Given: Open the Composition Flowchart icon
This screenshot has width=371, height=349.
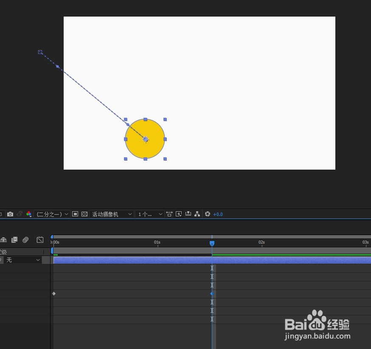Looking at the screenshot, I should (x=197, y=214).
